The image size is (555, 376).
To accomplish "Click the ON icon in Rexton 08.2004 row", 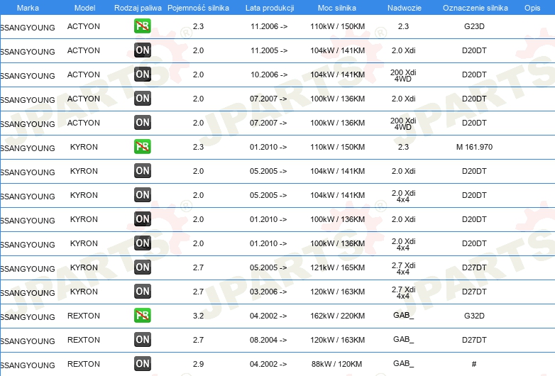I will point(143,340).
